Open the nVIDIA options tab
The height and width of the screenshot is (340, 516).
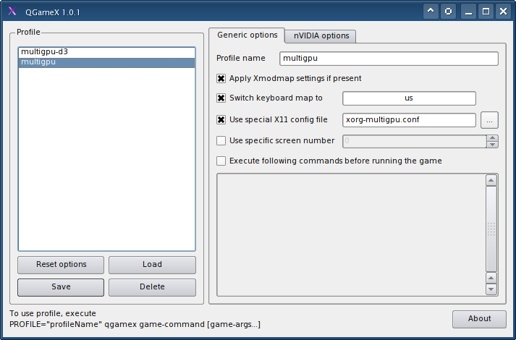(x=321, y=36)
